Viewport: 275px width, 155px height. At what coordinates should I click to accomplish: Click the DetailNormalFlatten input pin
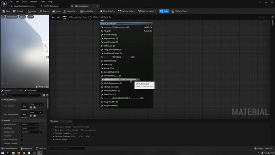coord(102,53)
